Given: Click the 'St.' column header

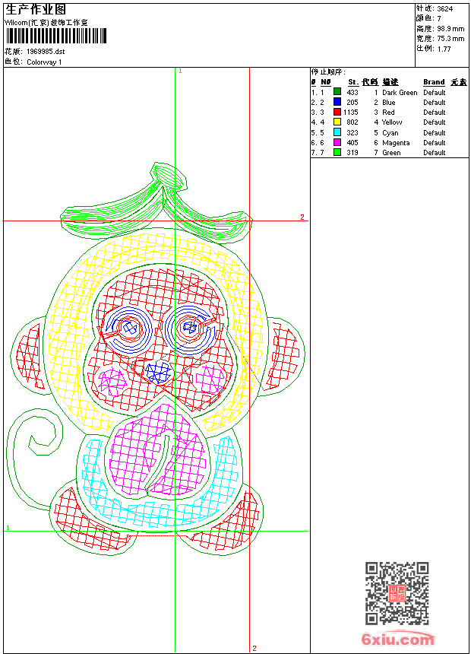Looking at the screenshot, I should tap(353, 82).
